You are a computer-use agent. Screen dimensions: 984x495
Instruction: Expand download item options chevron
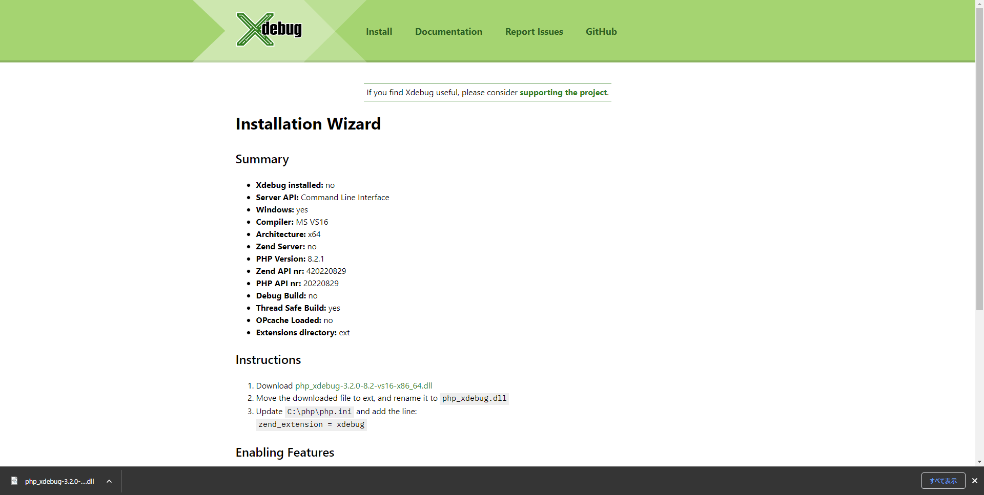coord(109,481)
